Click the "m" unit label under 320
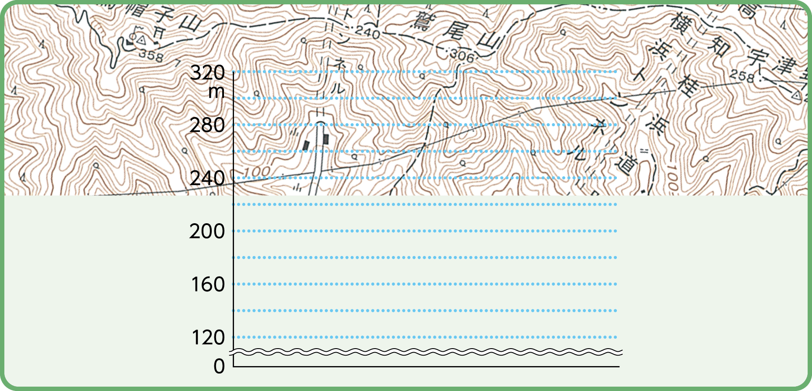The height and width of the screenshot is (391, 812). 217,92
